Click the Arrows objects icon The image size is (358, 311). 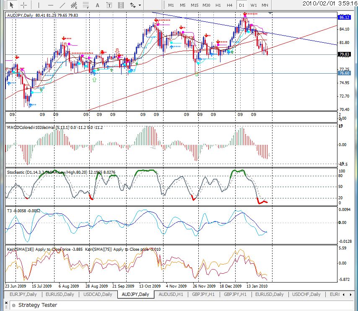point(133,5)
